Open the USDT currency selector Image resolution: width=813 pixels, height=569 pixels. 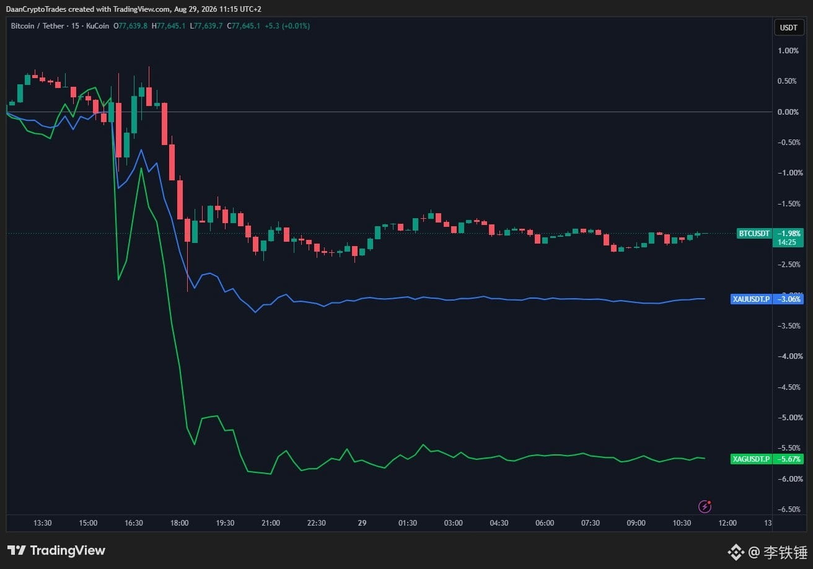(x=789, y=27)
